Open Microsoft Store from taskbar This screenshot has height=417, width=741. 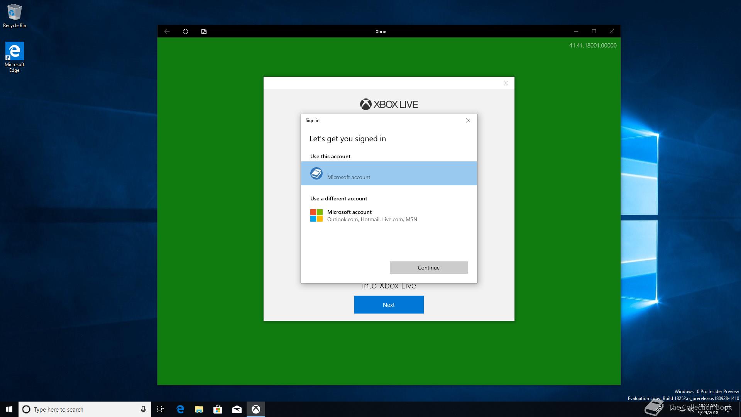tap(218, 409)
